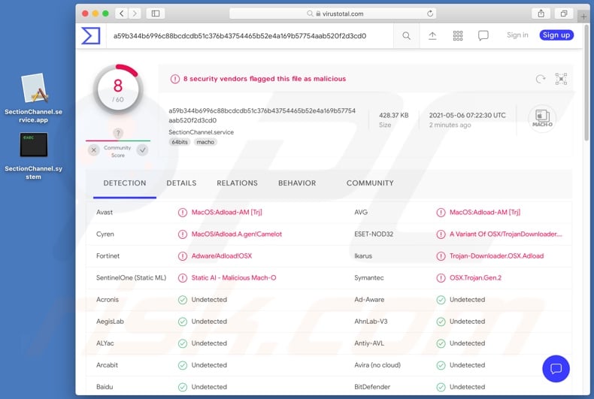Click the VirusTotal logo icon

tap(91, 35)
